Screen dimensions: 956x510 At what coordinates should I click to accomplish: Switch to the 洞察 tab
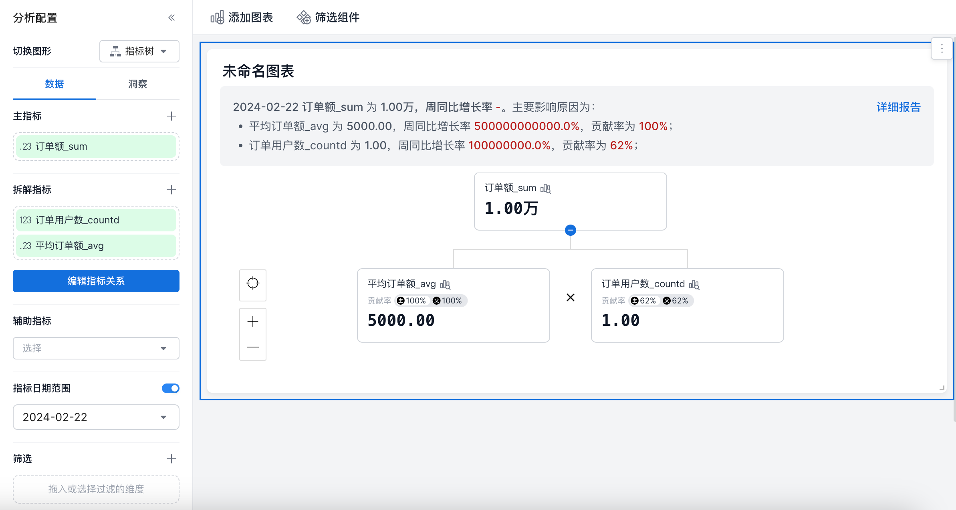137,84
